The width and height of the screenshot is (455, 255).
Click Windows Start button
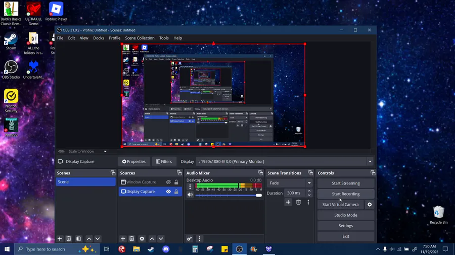point(7,249)
